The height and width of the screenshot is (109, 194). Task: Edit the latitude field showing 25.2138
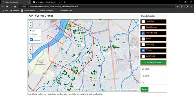coord(153,69)
